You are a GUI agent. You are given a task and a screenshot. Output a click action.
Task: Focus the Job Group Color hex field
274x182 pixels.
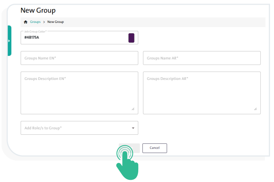pyautogui.click(x=73, y=38)
